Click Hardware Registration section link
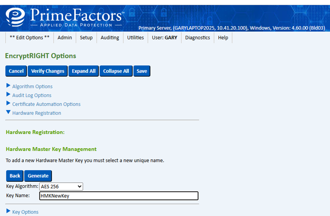 point(37,113)
